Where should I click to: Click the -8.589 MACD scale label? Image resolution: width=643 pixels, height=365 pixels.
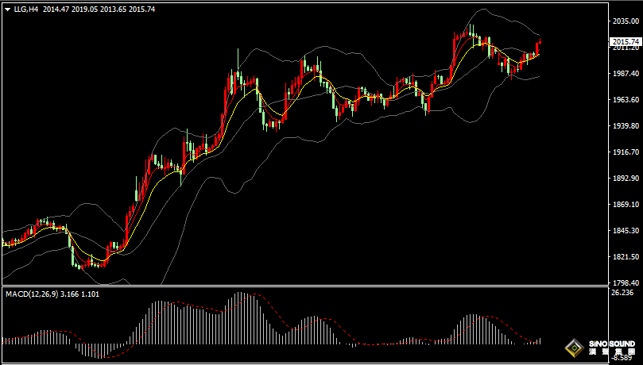tap(622, 359)
